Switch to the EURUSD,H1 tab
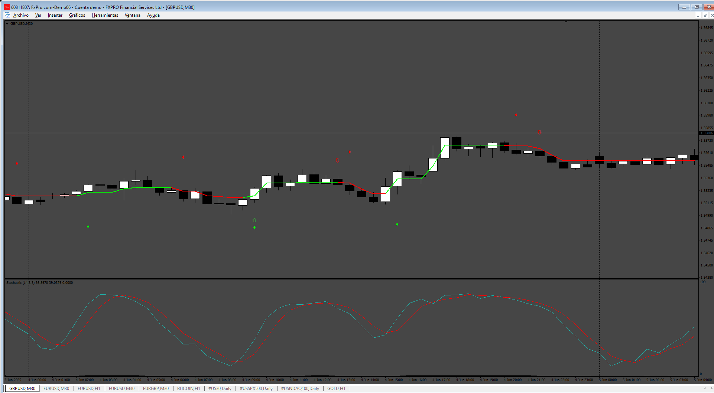This screenshot has width=714, height=393. coord(89,389)
